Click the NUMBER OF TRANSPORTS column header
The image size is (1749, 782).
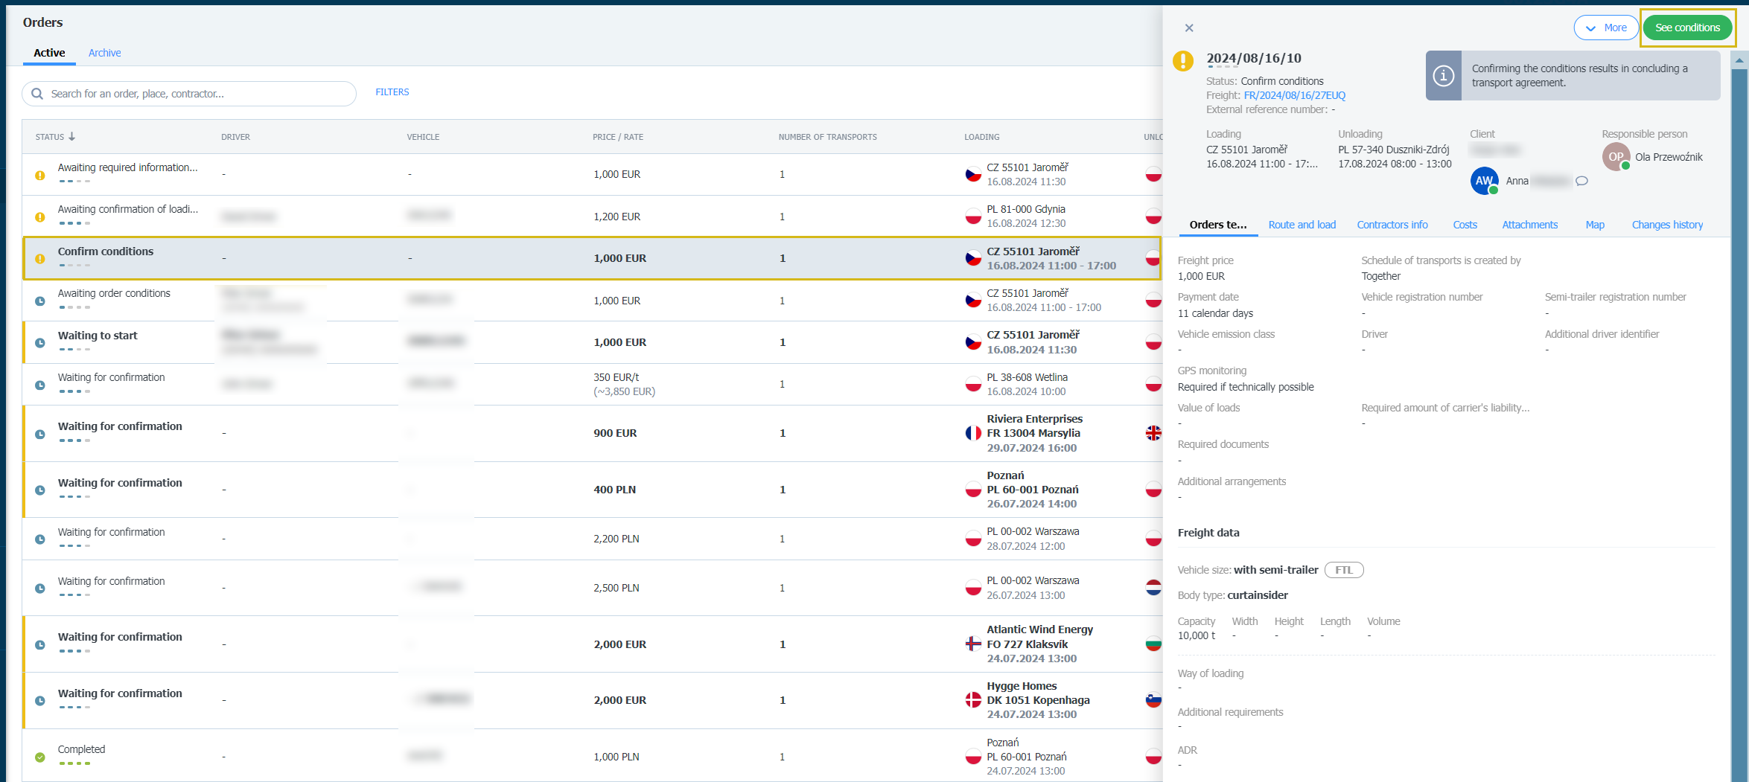(827, 137)
